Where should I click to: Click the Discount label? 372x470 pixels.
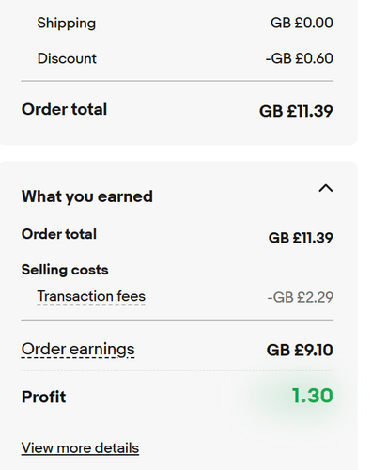click(67, 58)
